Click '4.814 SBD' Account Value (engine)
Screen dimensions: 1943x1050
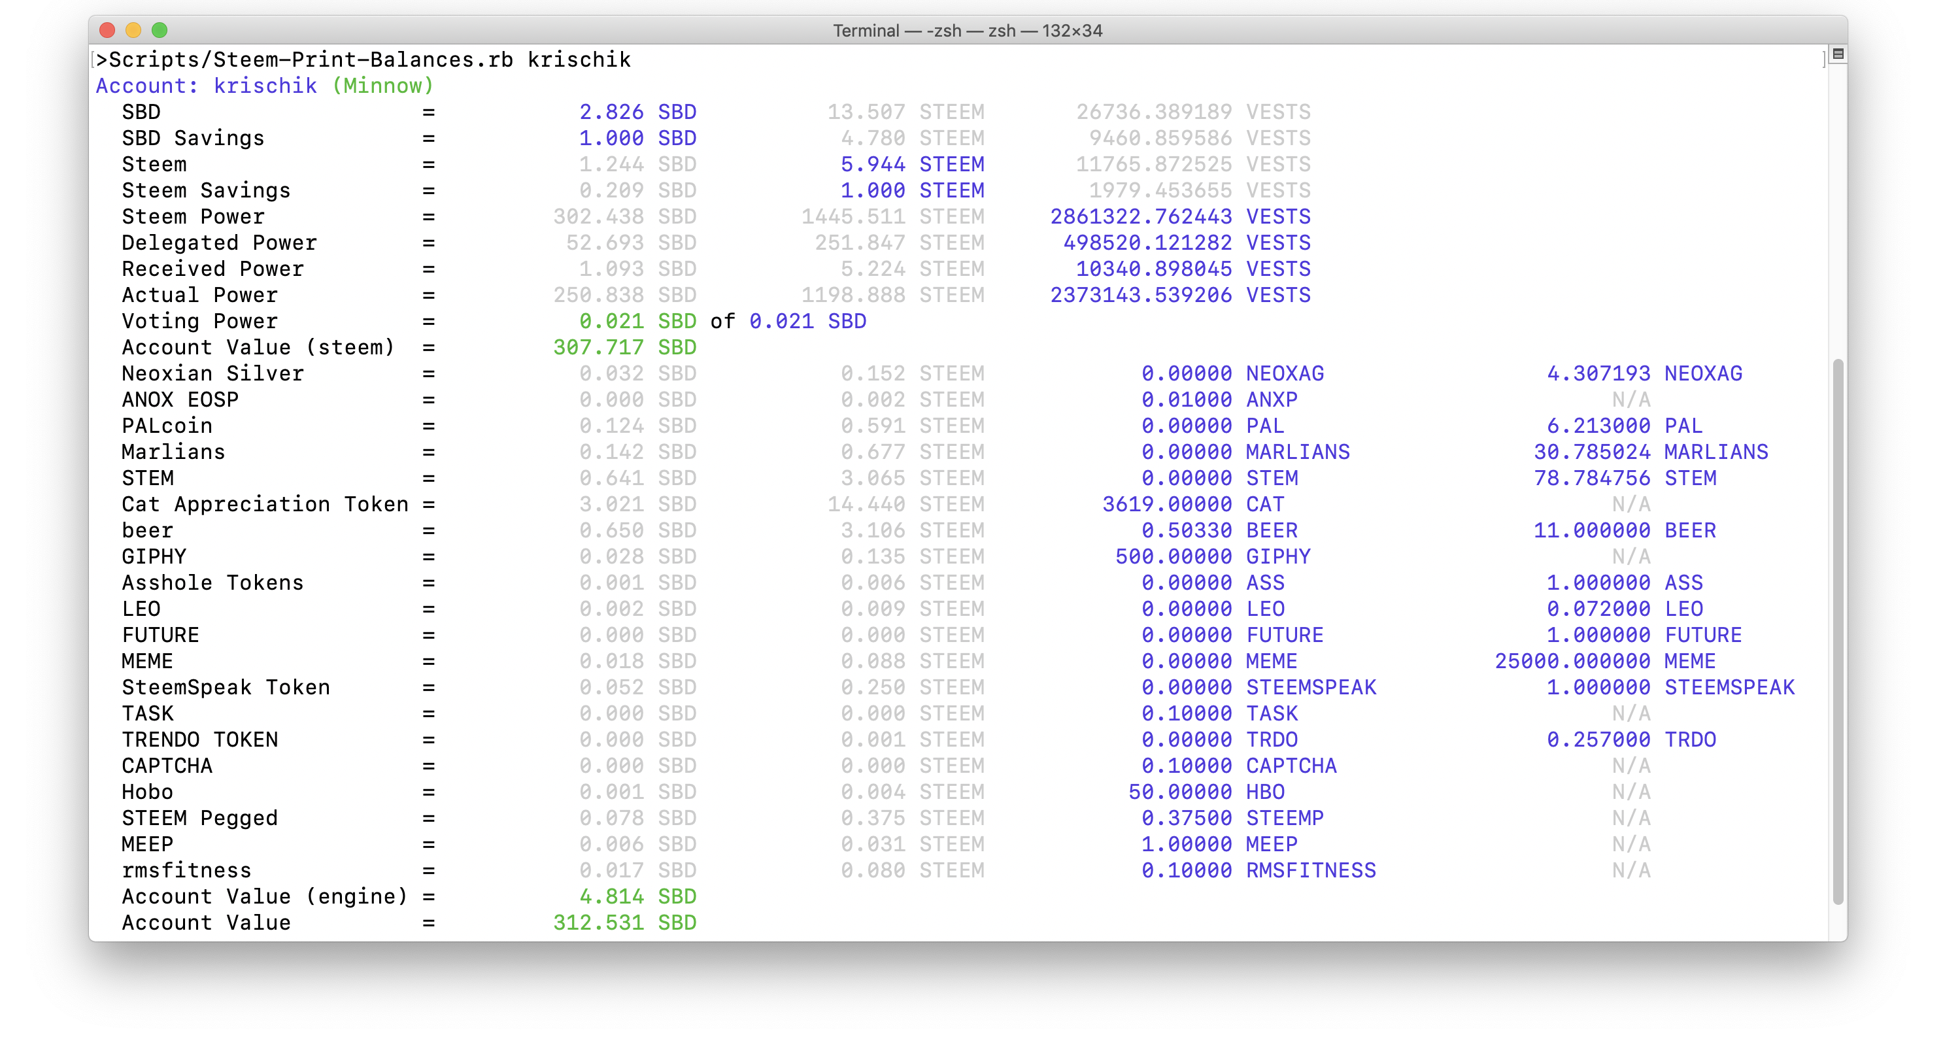click(637, 897)
